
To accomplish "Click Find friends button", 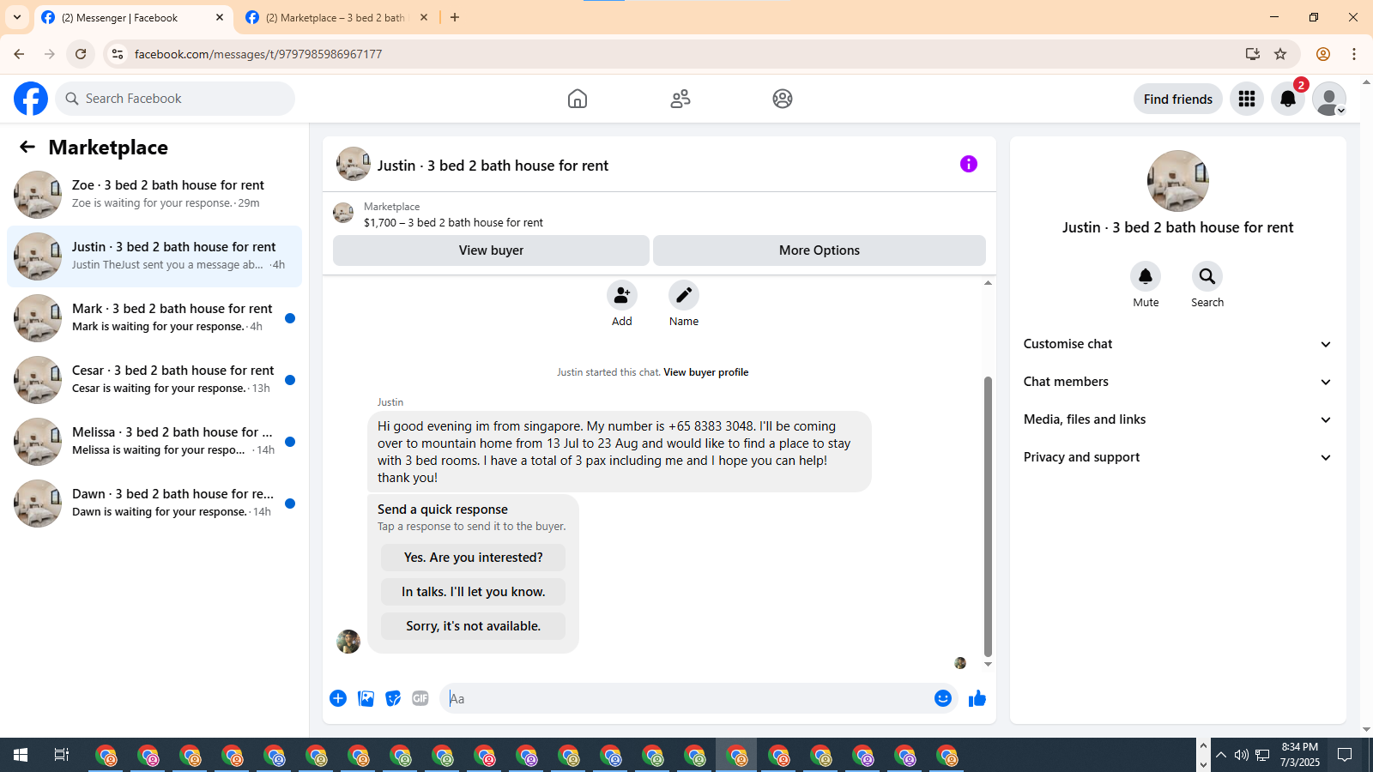I will pos(1178,99).
